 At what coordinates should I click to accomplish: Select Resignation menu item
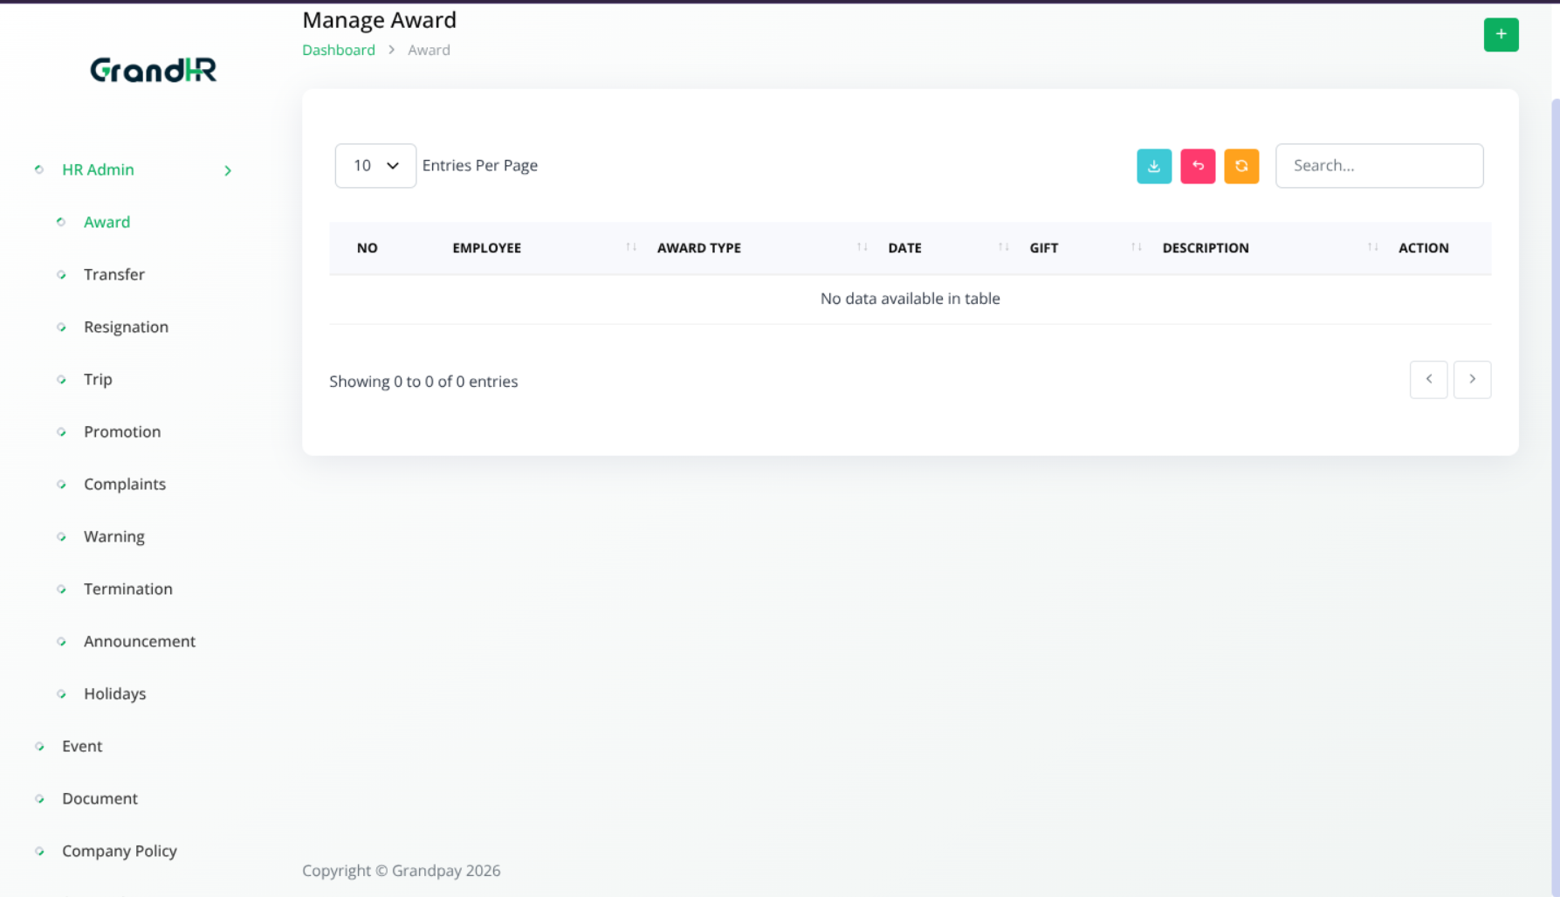(x=126, y=327)
